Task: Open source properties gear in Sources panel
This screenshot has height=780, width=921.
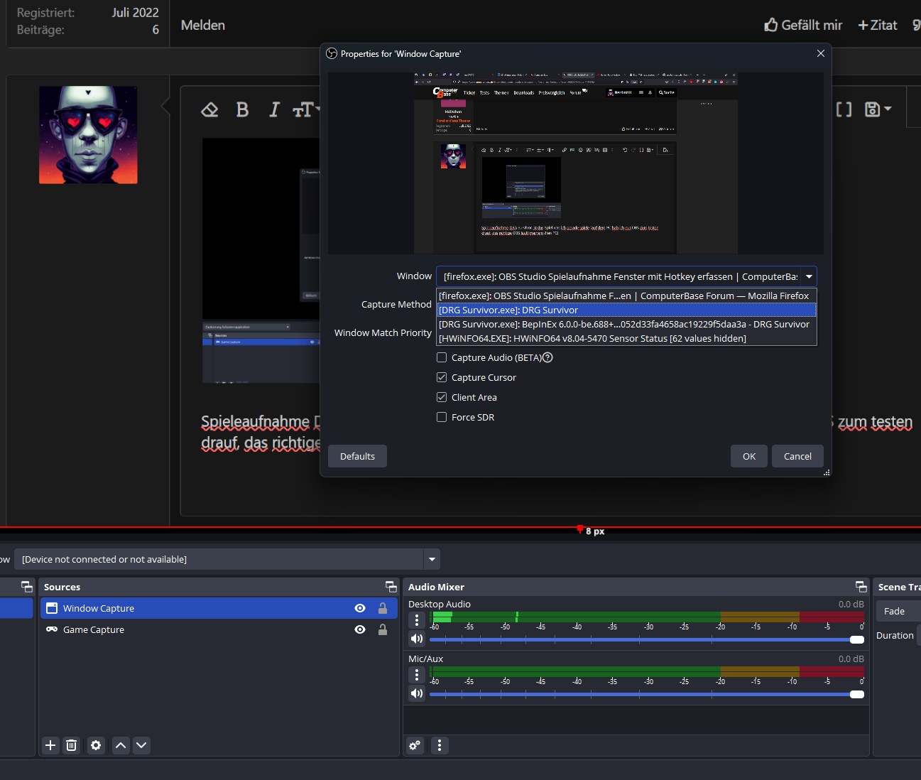Action: pos(96,745)
